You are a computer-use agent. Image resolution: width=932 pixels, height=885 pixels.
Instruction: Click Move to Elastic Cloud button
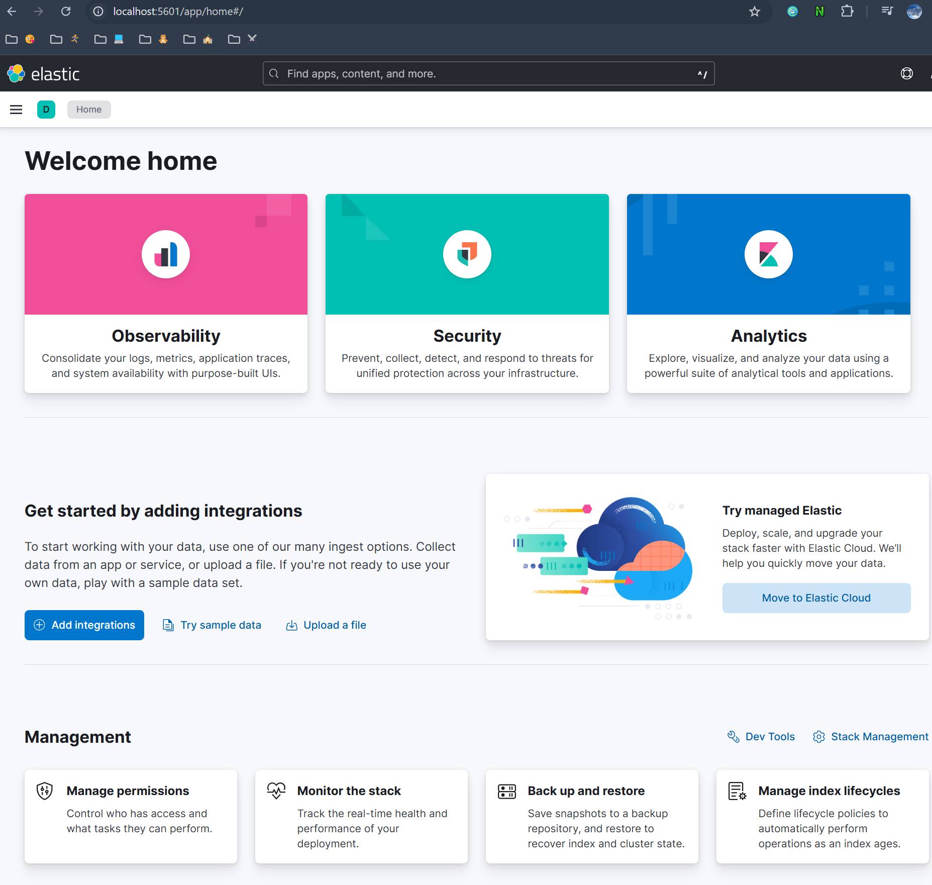(x=816, y=598)
